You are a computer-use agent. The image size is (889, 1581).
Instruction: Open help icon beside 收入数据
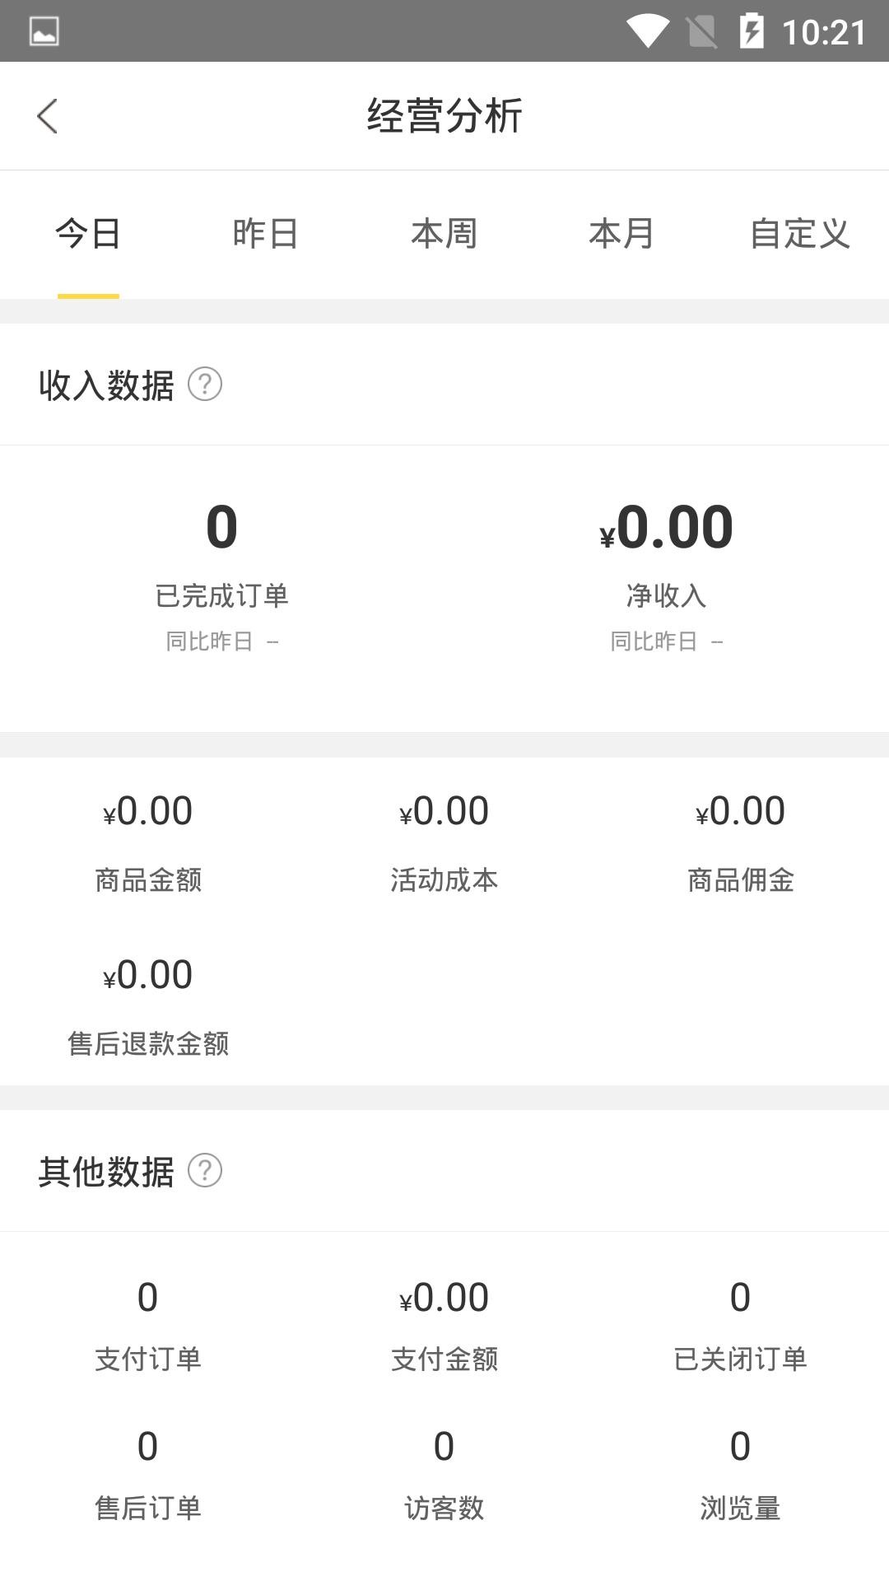pyautogui.click(x=205, y=384)
